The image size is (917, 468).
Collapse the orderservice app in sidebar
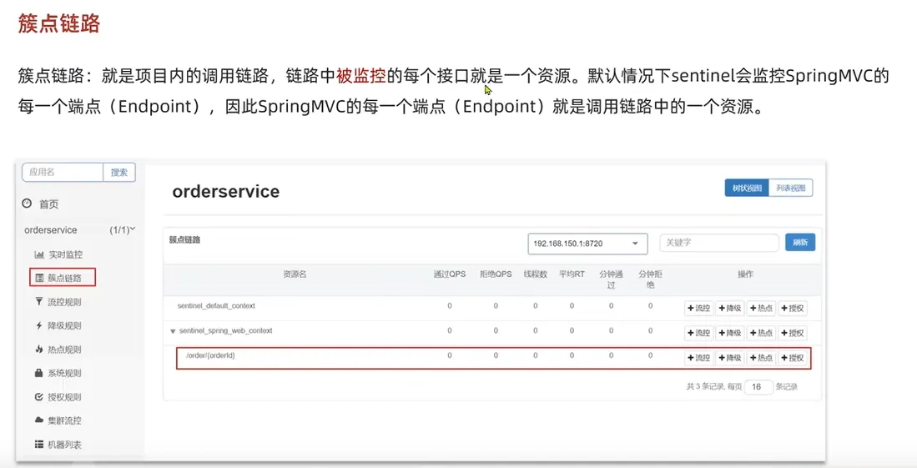tap(132, 229)
